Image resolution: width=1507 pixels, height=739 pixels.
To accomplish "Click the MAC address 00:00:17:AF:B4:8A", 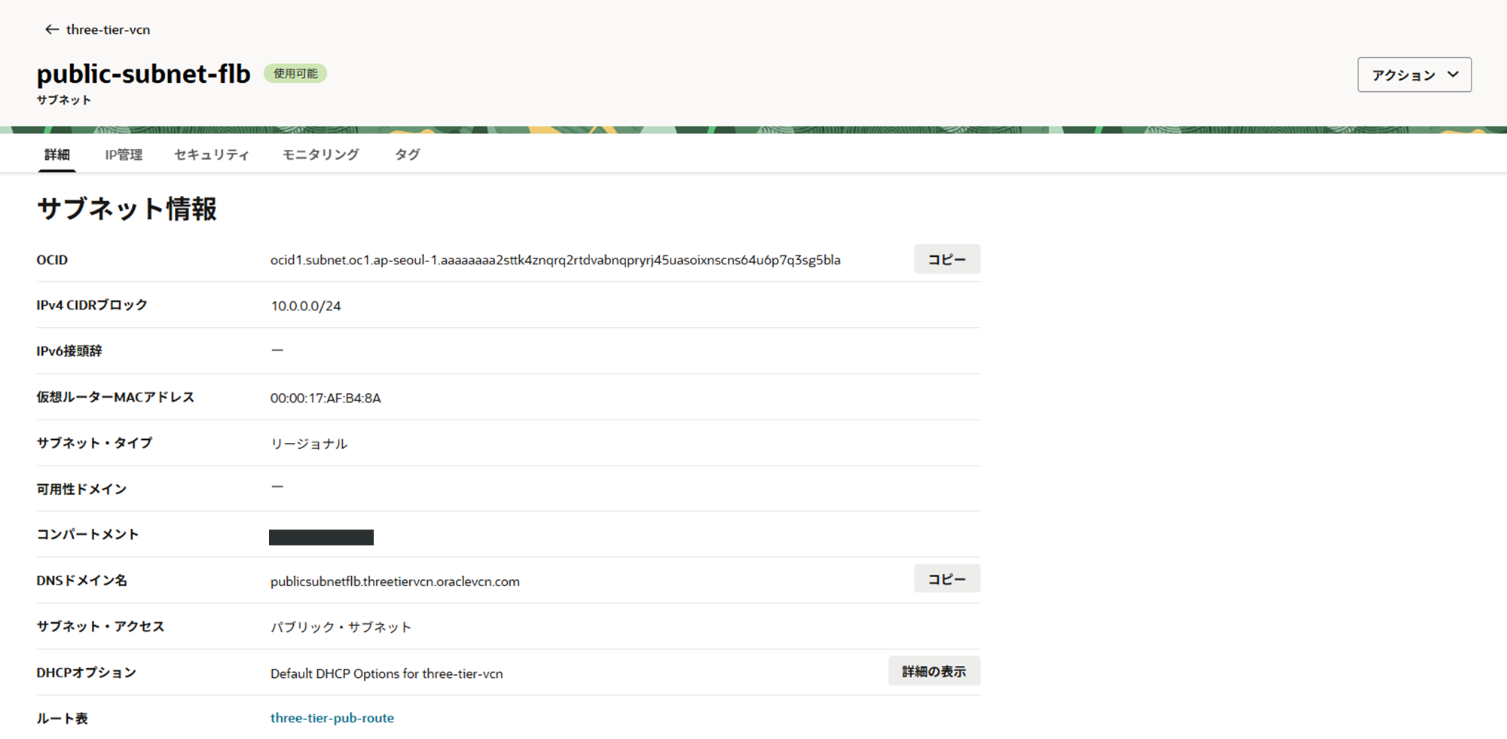I will (x=326, y=398).
